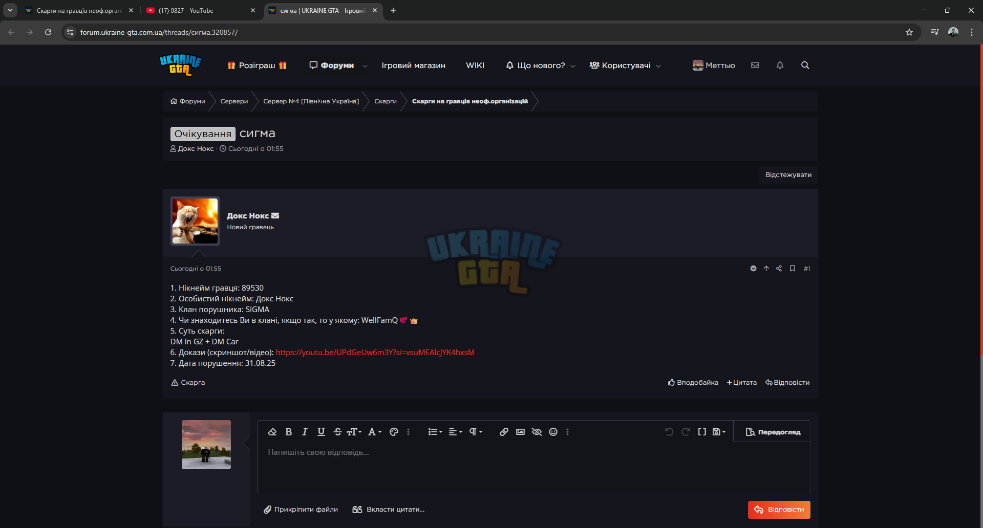
Task: Open the alignment dropdown in editor
Action: [456, 432]
